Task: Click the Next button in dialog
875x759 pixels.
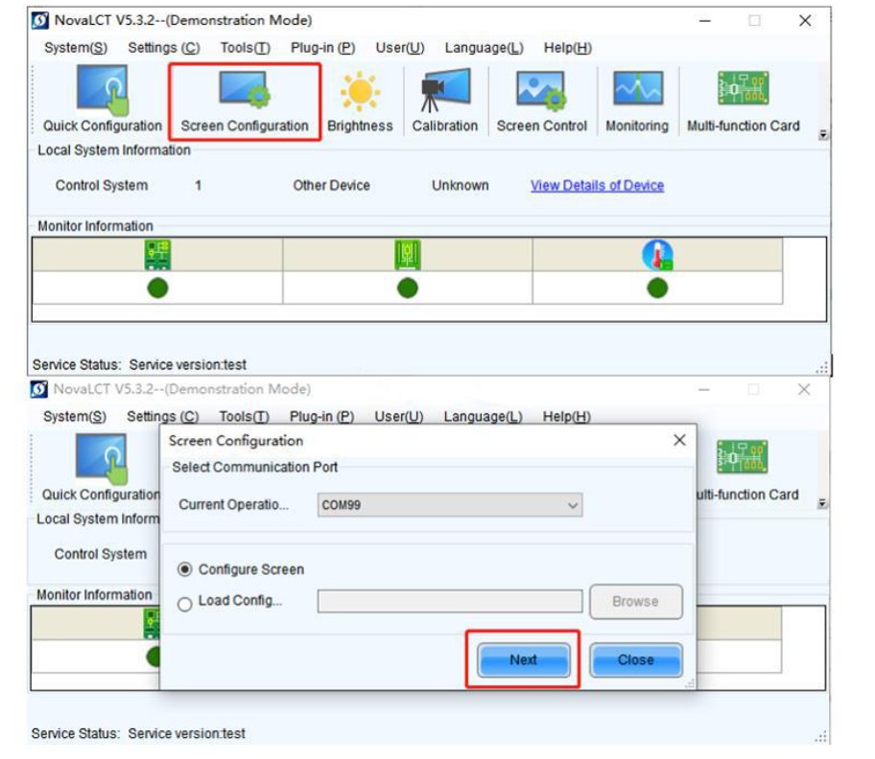Action: click(524, 659)
